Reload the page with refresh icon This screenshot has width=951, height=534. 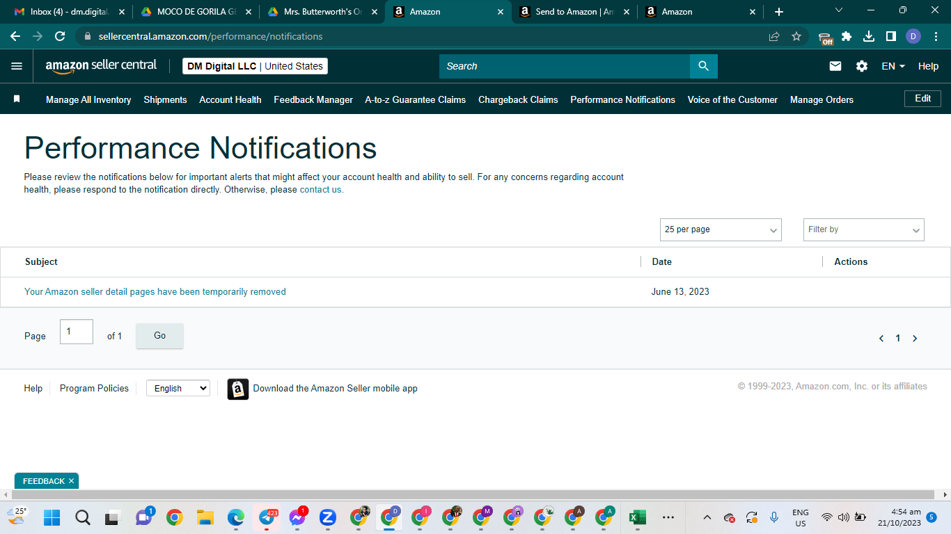[60, 36]
